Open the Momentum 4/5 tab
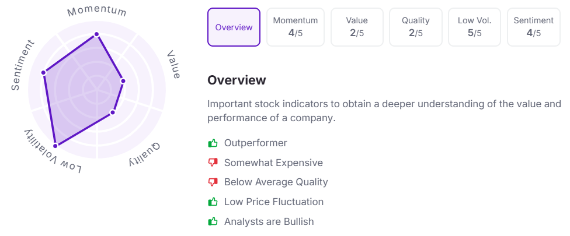This screenshot has height=236, width=570. (x=295, y=27)
